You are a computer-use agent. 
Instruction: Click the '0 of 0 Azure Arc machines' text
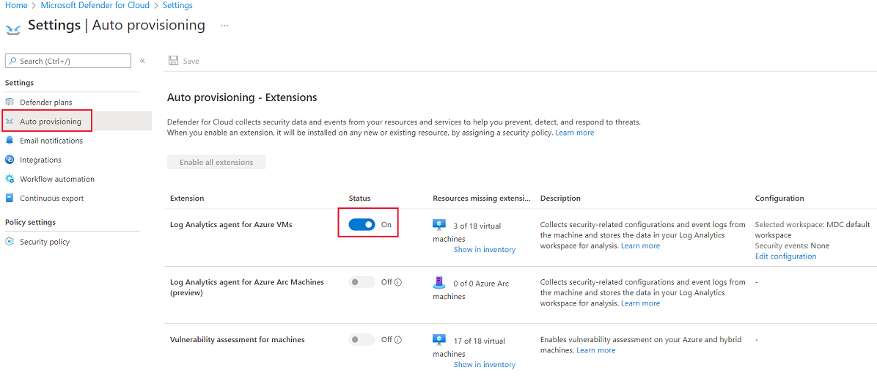point(471,290)
